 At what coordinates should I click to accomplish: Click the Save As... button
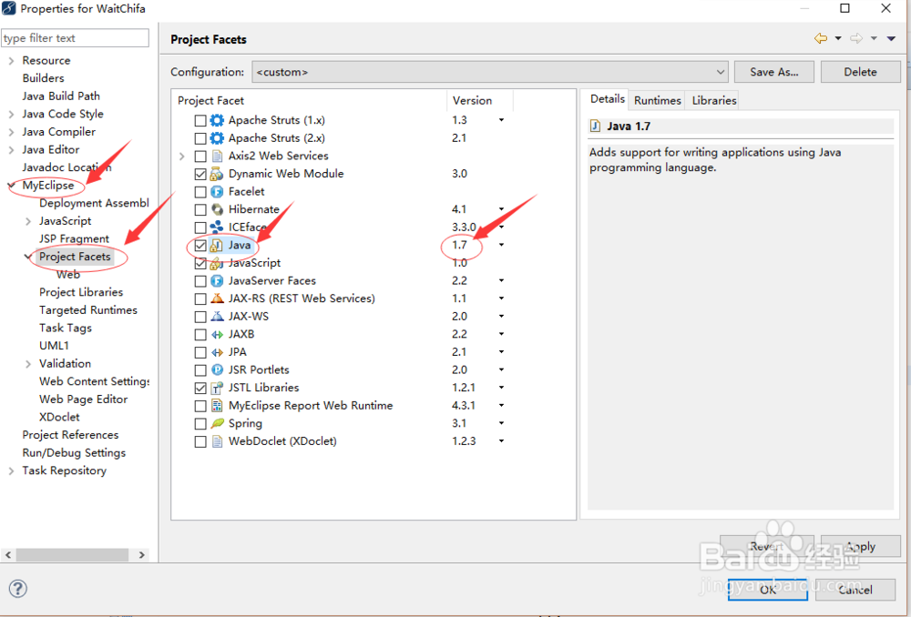773,72
